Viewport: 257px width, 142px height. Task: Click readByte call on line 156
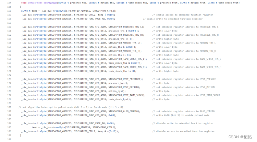[x=60, y=11]
